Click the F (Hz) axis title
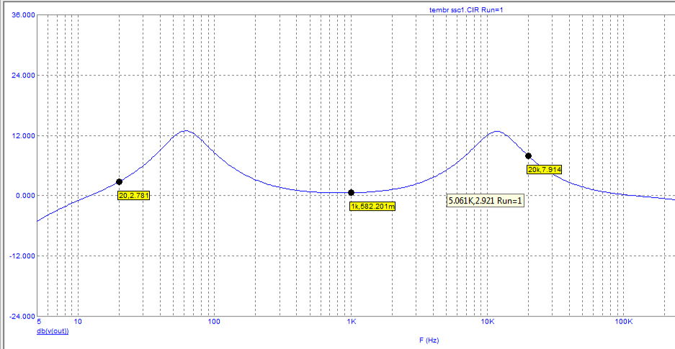The image size is (675, 349). pos(428,339)
